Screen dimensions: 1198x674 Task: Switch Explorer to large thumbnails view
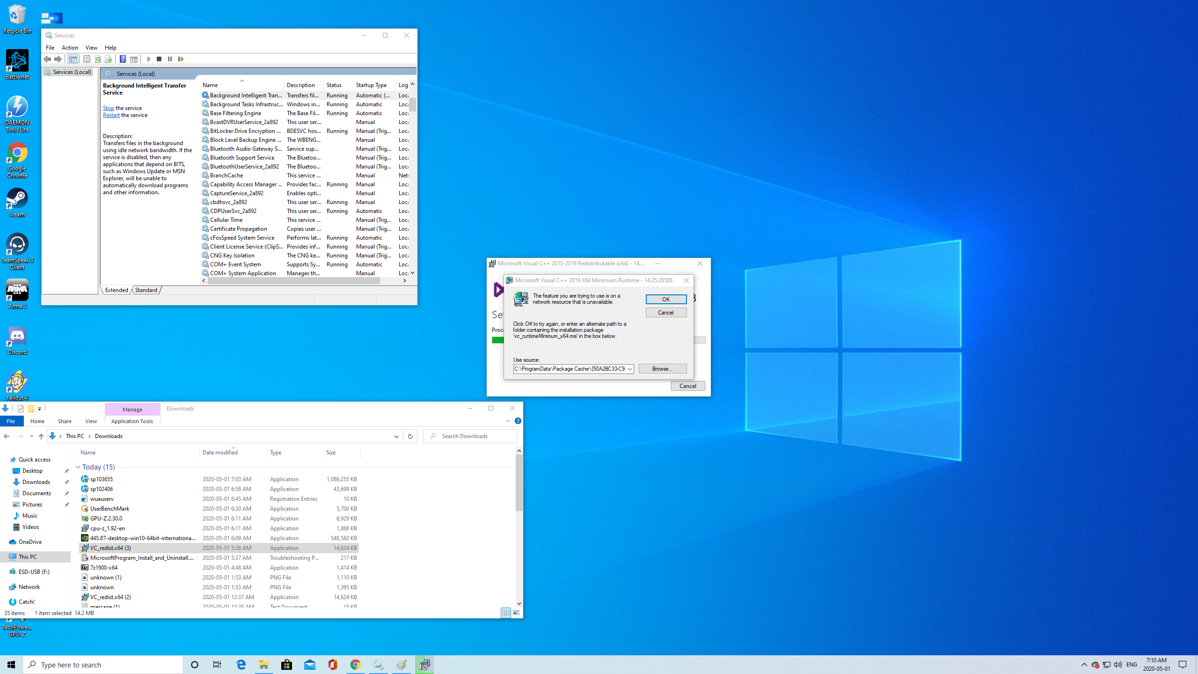[x=516, y=613]
